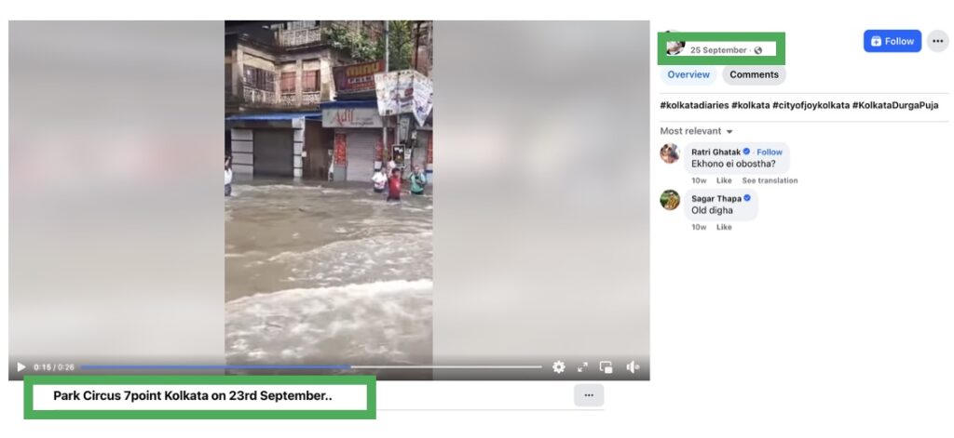Open options menu below the video
Viewport: 954px width, 438px height.
[x=589, y=395]
